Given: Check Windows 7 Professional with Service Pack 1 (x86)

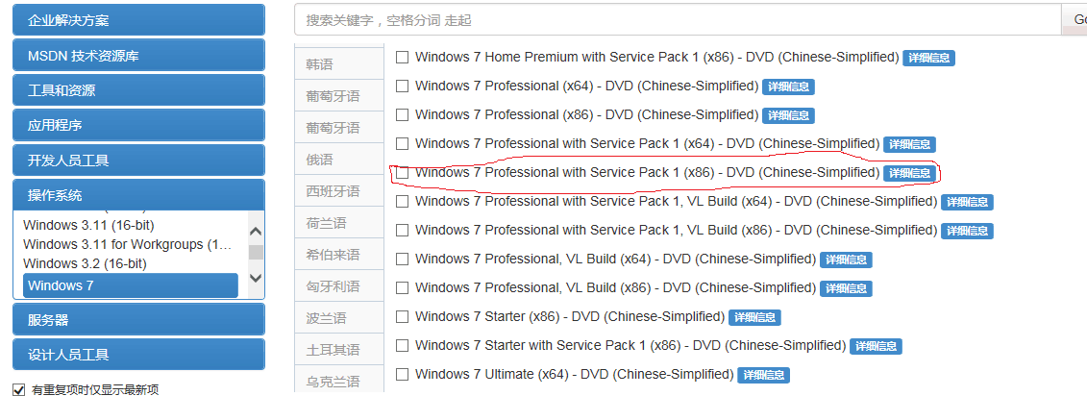Looking at the screenshot, I should pos(403,173).
